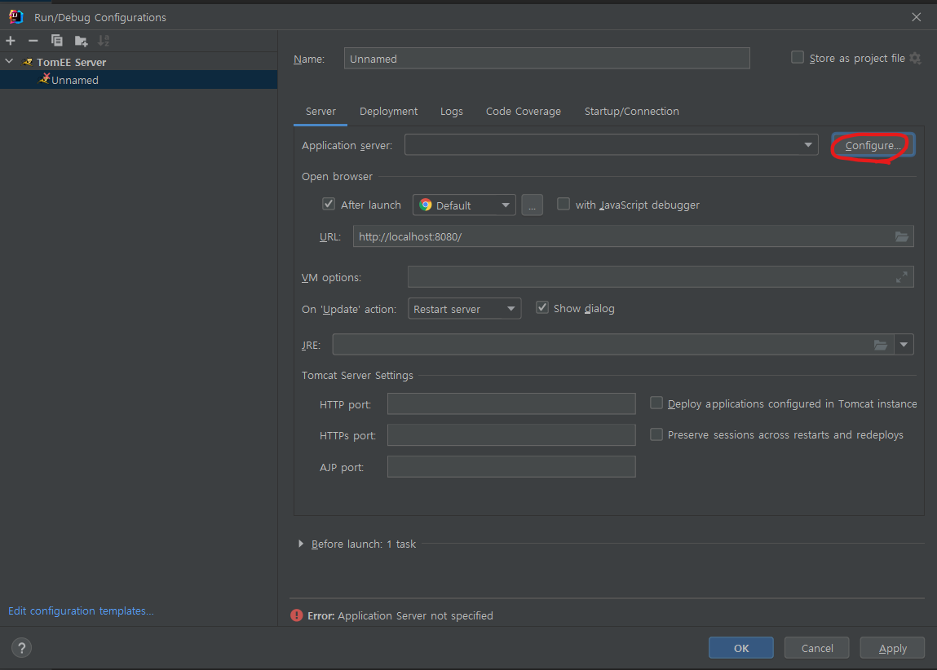Switch to the Code Coverage tab

coord(523,111)
